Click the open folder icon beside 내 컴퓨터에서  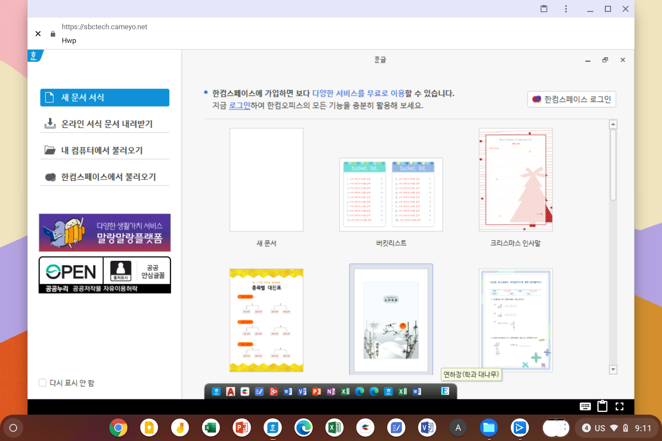coord(50,150)
